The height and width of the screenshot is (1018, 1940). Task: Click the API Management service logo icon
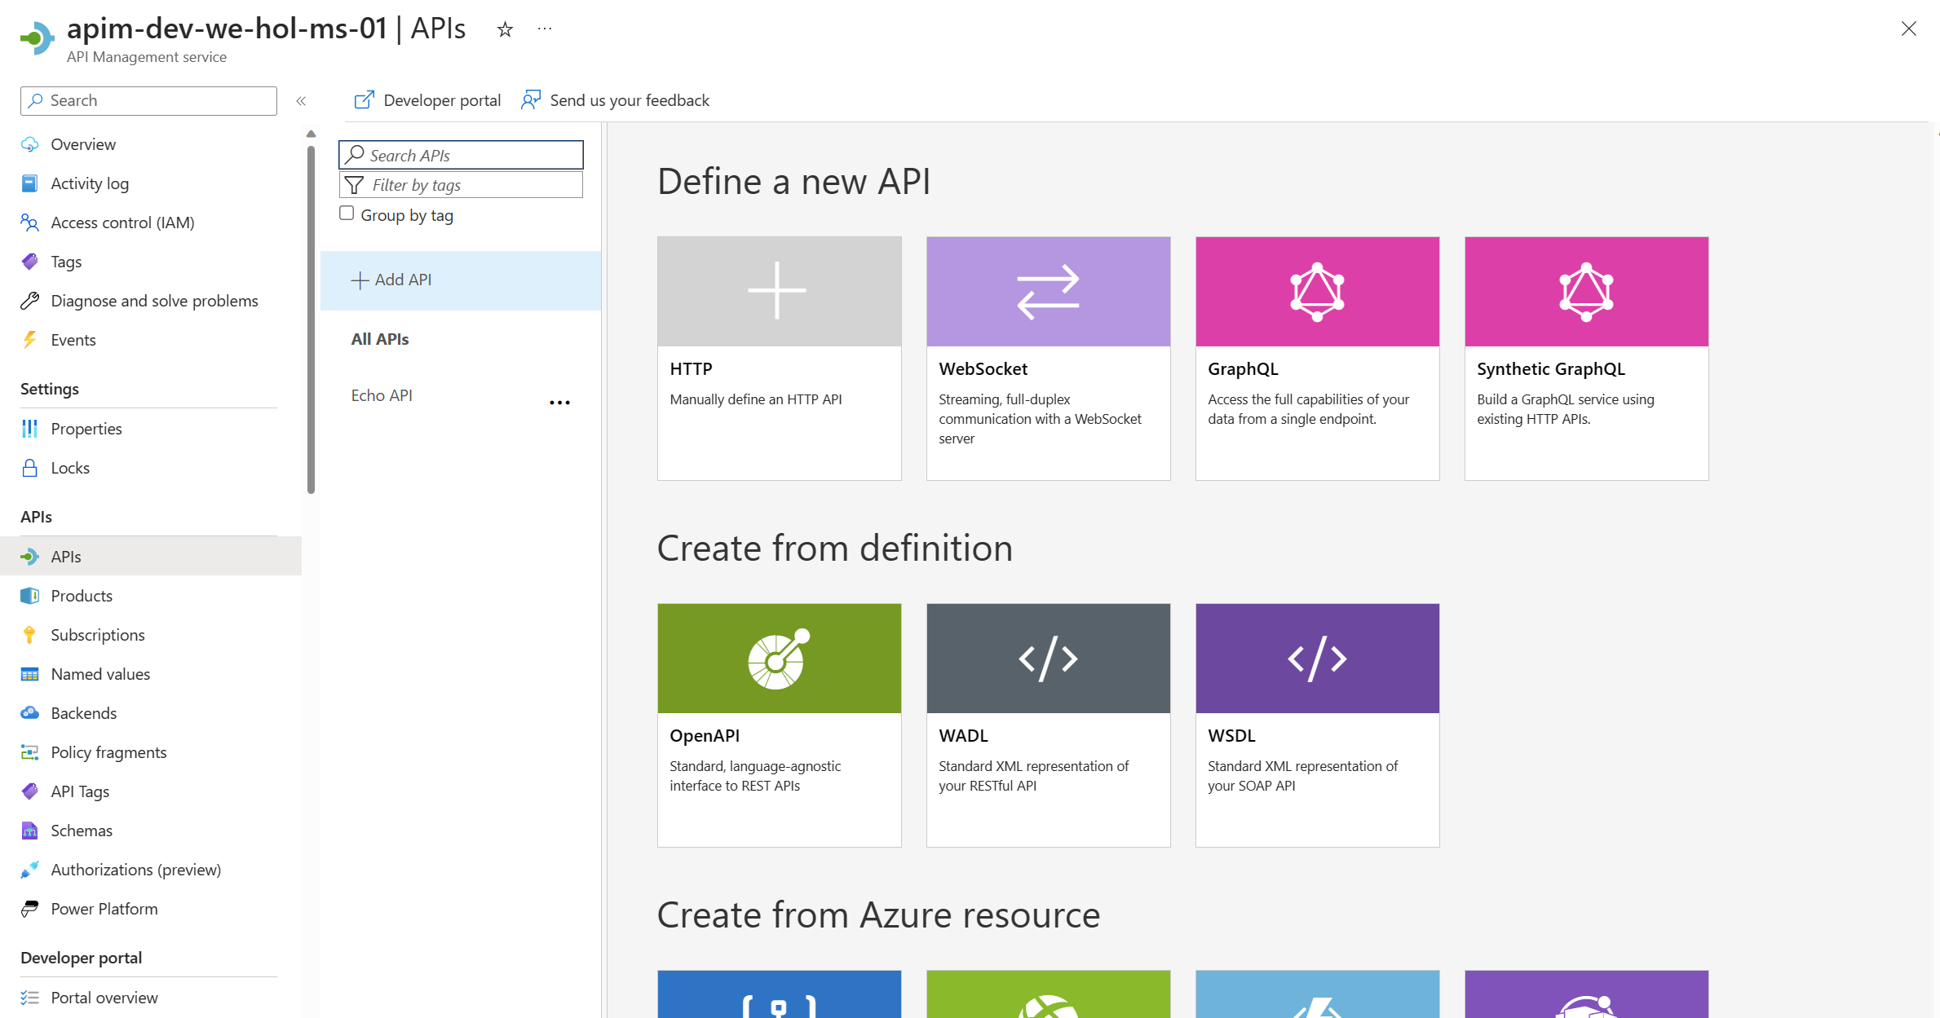pyautogui.click(x=37, y=37)
